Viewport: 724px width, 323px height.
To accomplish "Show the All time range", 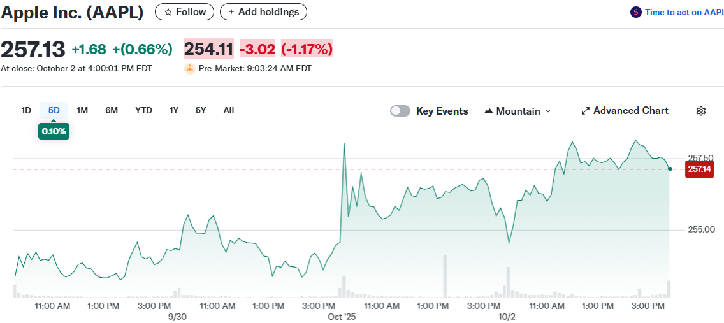I will (229, 110).
